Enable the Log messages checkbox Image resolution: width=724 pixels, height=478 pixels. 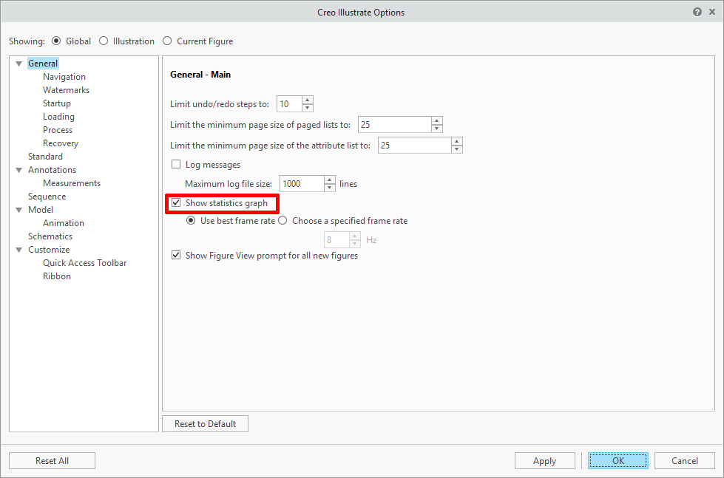(x=176, y=164)
